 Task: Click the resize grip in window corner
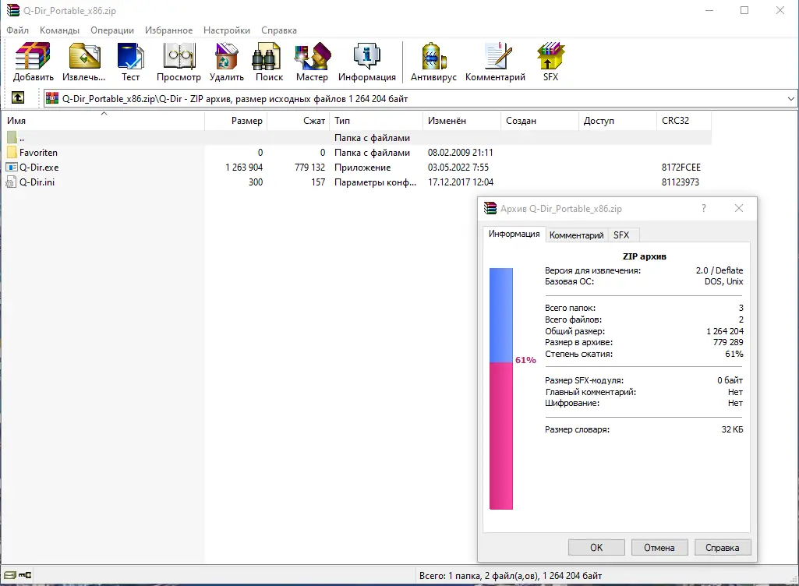[793, 579]
